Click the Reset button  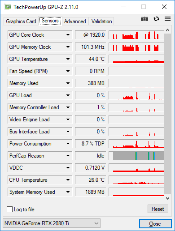point(158,209)
